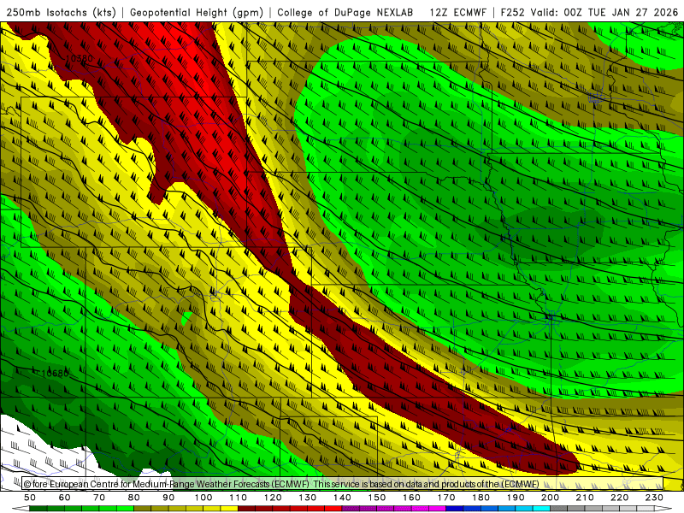Click the 190 knot scale label
Viewport: 684px width, 513px height.
coord(516,498)
